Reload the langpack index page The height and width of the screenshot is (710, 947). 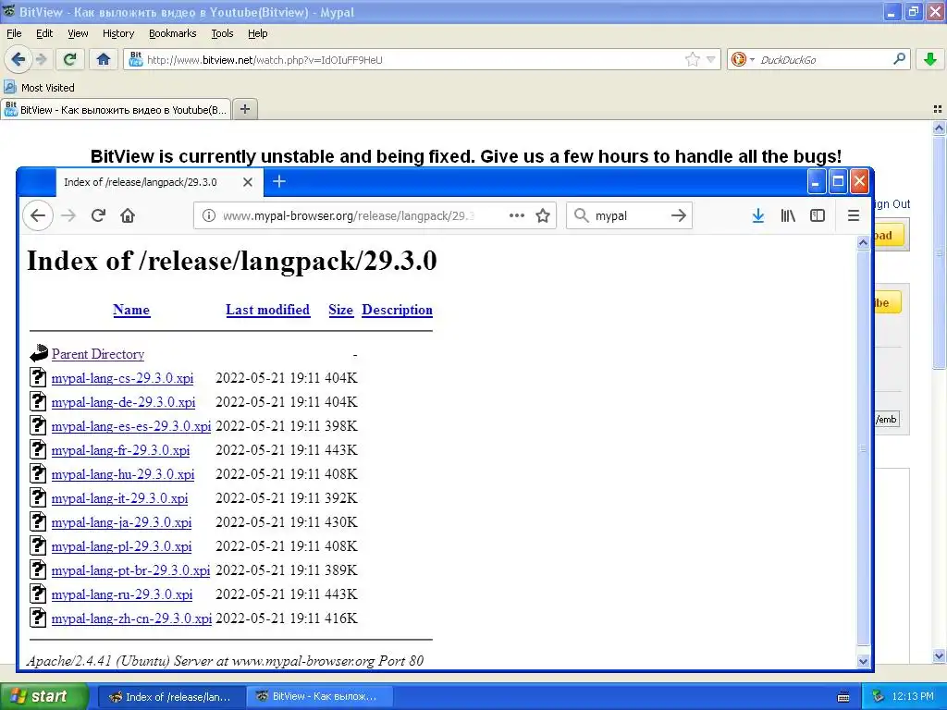[x=98, y=215]
